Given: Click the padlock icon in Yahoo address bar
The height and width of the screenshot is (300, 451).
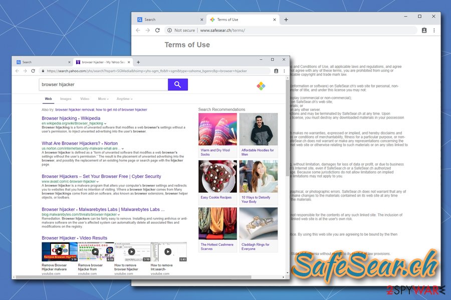Looking at the screenshot, I should tap(43, 71).
